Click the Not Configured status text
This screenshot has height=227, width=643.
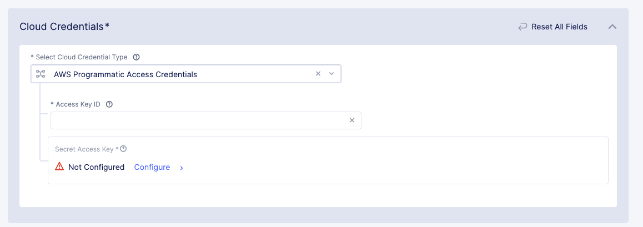coord(96,167)
